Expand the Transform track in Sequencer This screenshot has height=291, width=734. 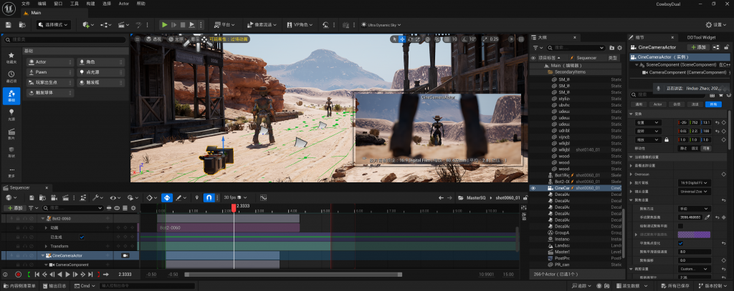coord(44,246)
